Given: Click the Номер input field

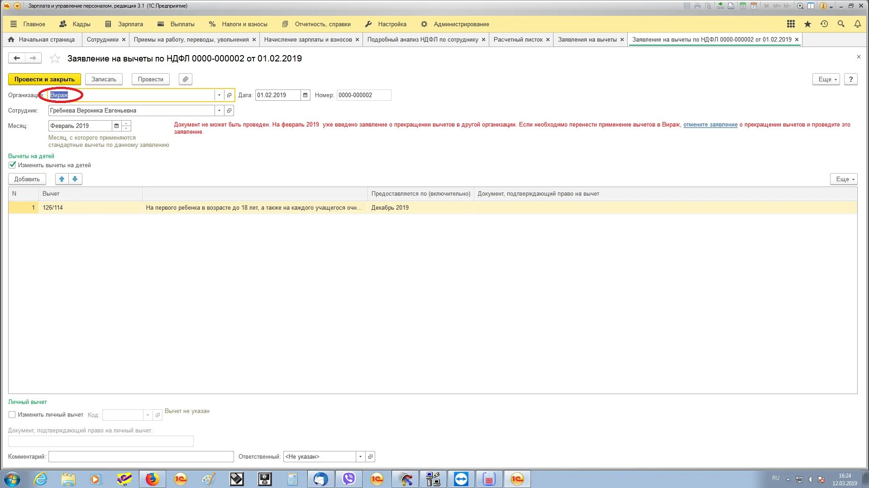Looking at the screenshot, I should (363, 95).
